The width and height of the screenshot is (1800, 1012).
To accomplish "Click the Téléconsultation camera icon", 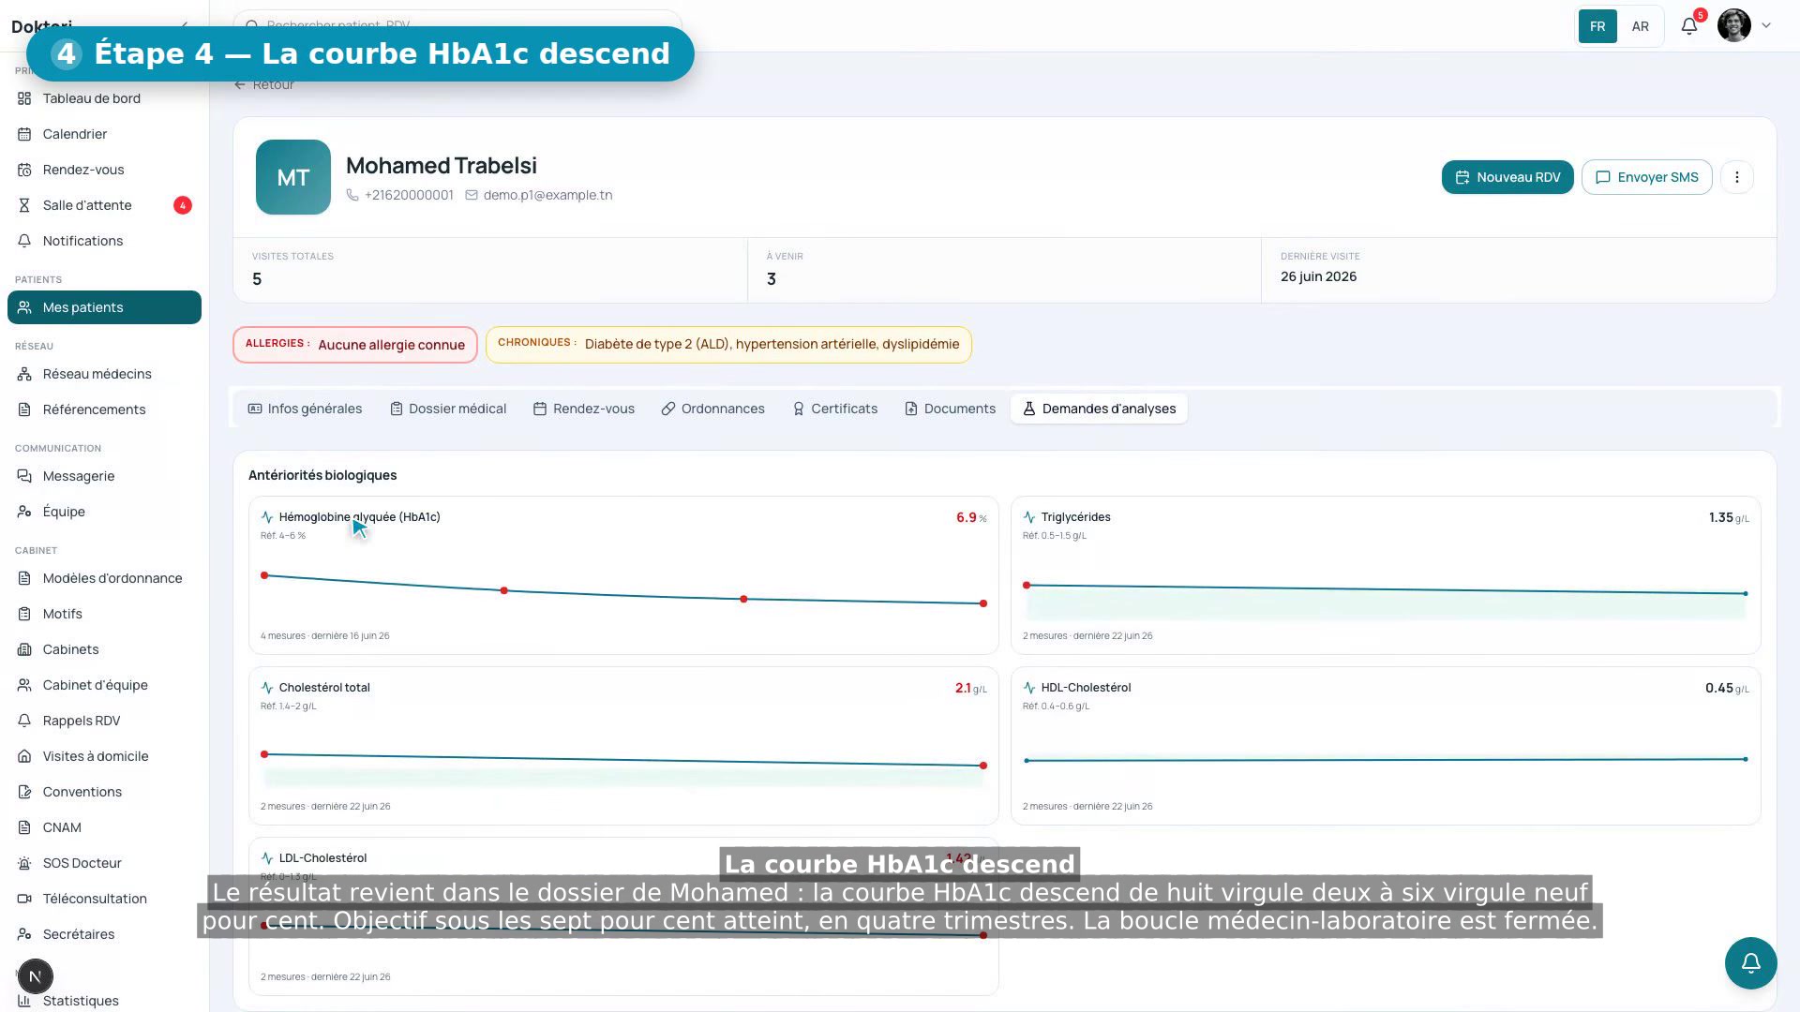I will pyautogui.click(x=24, y=899).
